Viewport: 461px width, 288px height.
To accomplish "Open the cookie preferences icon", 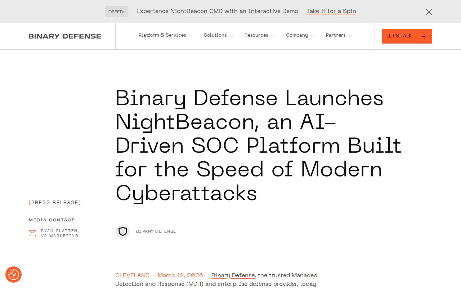I will [13, 274].
